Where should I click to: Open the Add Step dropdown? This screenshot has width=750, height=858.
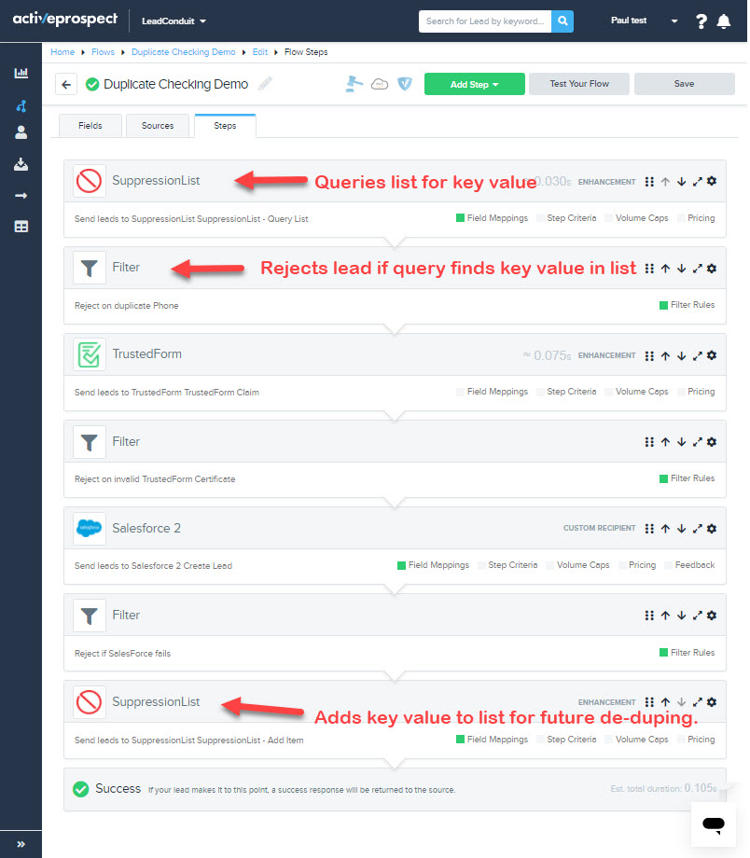click(474, 84)
